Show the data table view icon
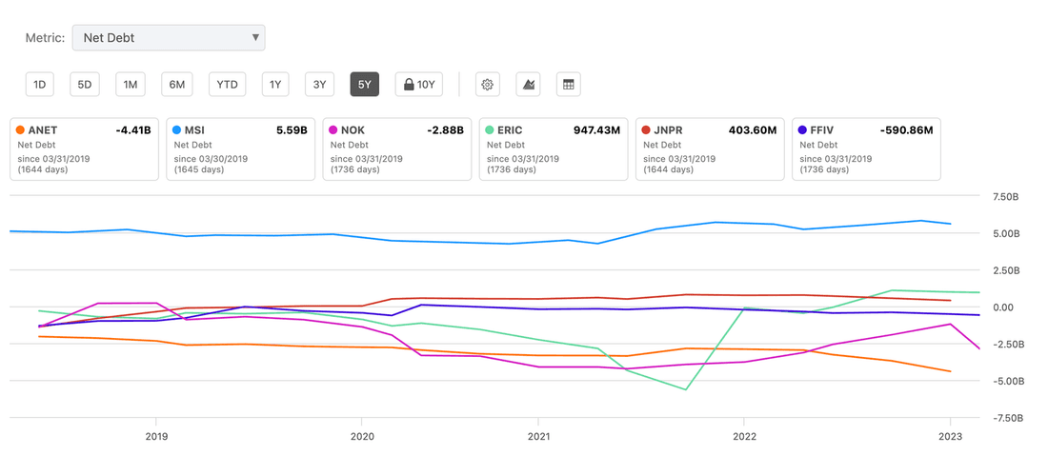This screenshot has width=1048, height=456. coord(569,85)
